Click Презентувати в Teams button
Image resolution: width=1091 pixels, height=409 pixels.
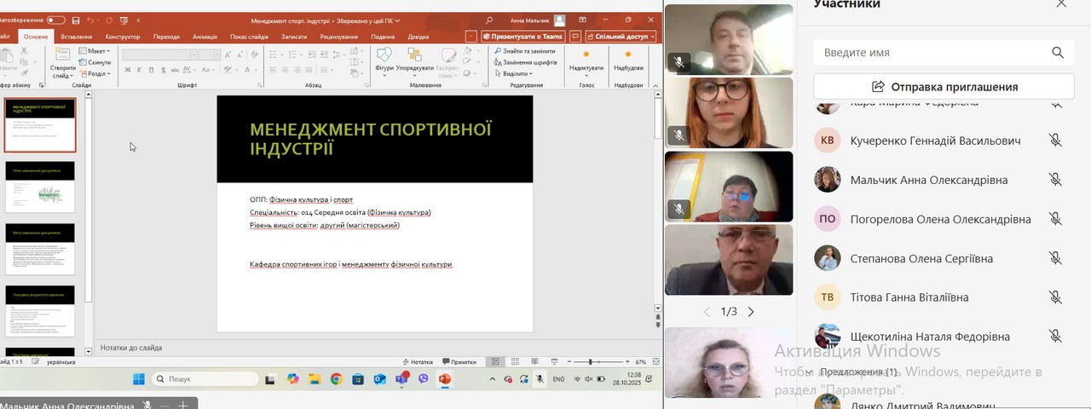522,37
